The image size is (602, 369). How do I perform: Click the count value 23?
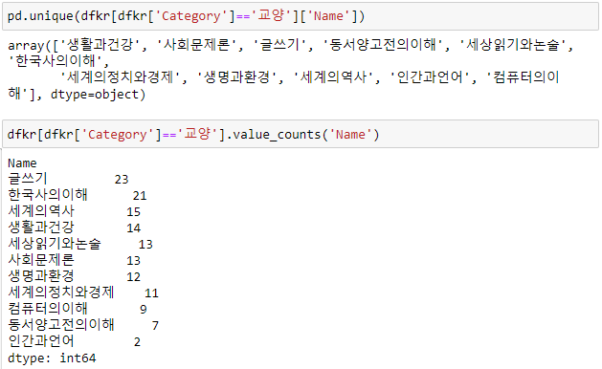[122, 179]
